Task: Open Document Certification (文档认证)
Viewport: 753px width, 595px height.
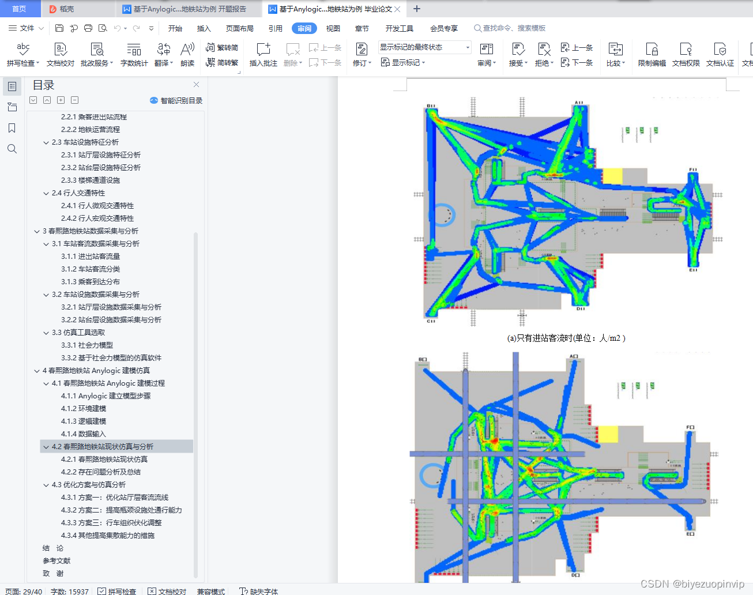Action: 720,55
